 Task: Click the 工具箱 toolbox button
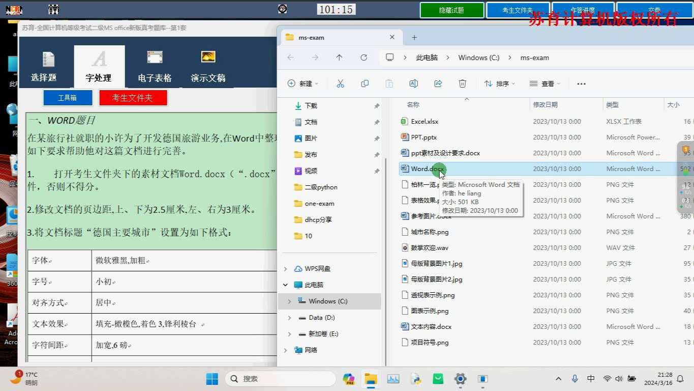tap(68, 97)
